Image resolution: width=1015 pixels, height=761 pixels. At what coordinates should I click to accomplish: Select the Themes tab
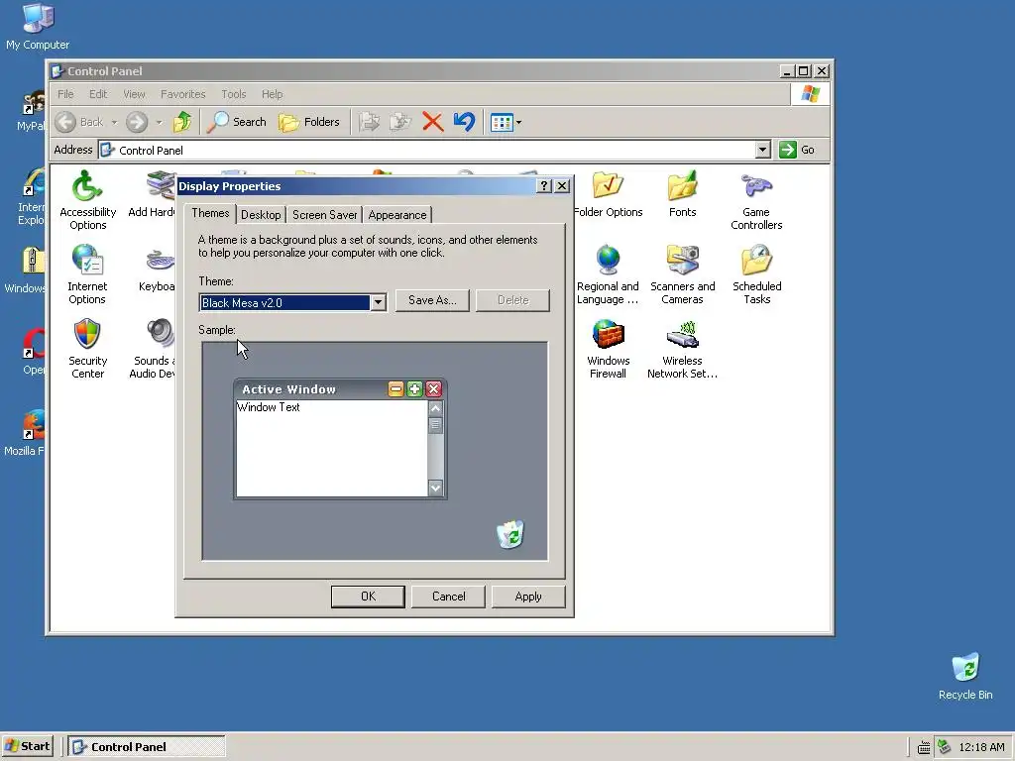pos(210,213)
